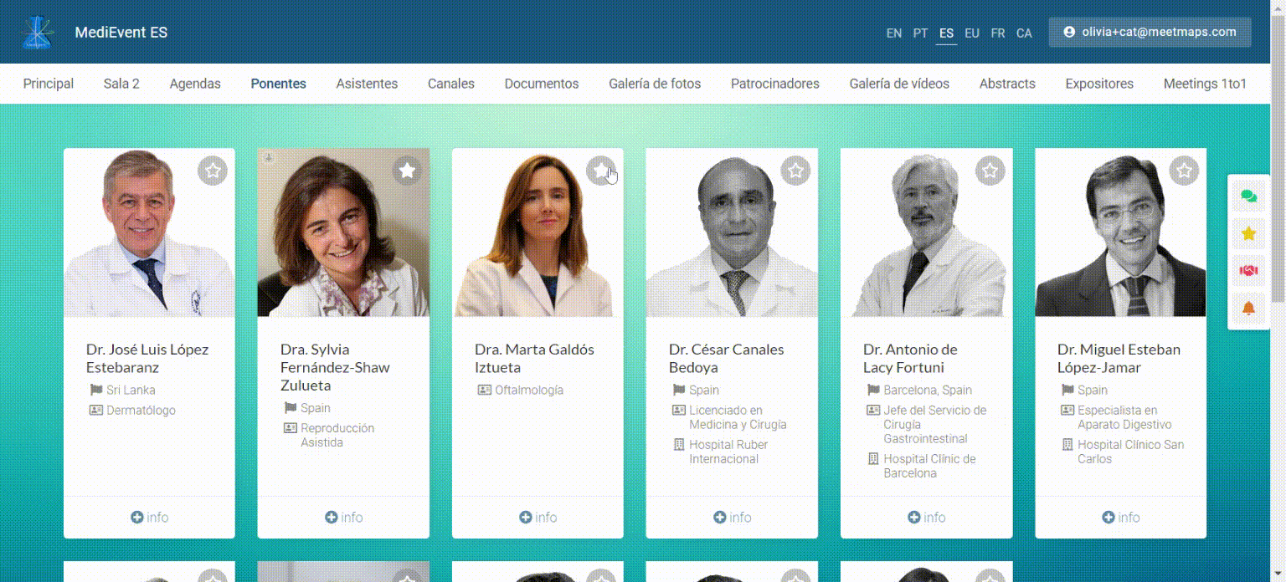1286x582 pixels.
Task: Open Meetings 1to1 tab
Action: tap(1205, 84)
